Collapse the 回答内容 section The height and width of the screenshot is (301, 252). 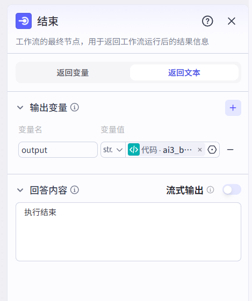coord(20,190)
